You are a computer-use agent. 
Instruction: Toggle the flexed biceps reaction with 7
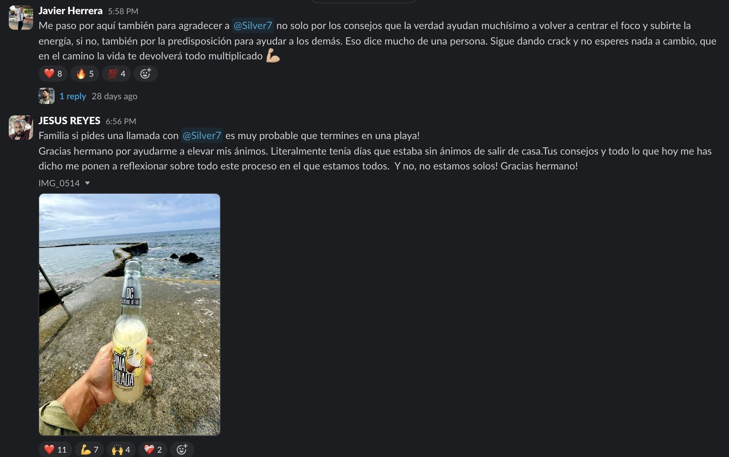coord(89,449)
